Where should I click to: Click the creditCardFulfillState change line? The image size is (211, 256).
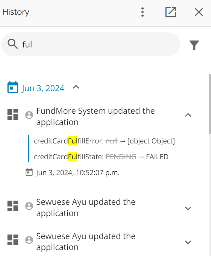point(101,157)
